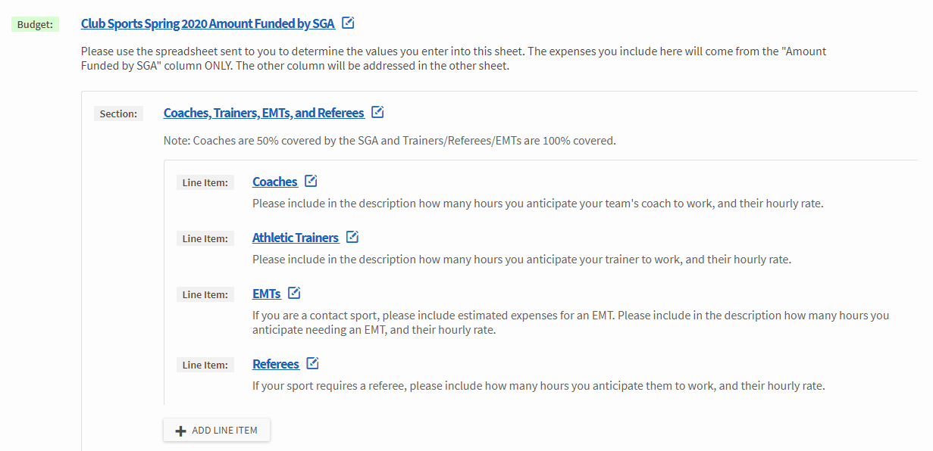The width and height of the screenshot is (933, 451).
Task: Click edit icon next to Coaches, Trainers section
Action: point(377,112)
